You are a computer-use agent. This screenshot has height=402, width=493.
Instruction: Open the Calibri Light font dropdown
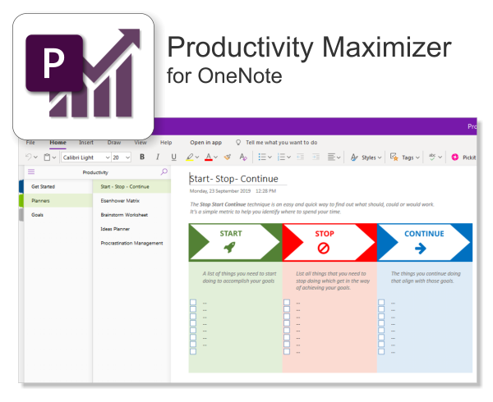[x=108, y=158]
